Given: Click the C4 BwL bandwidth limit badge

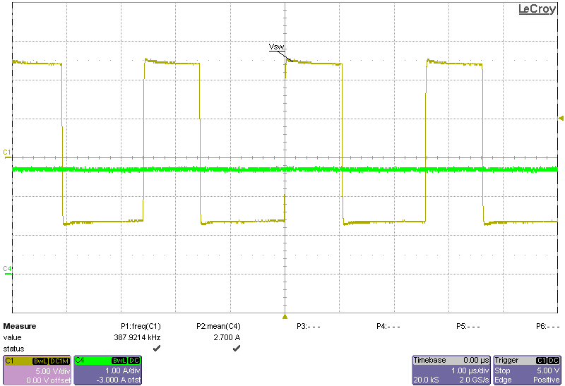Looking at the screenshot, I should point(119,361).
